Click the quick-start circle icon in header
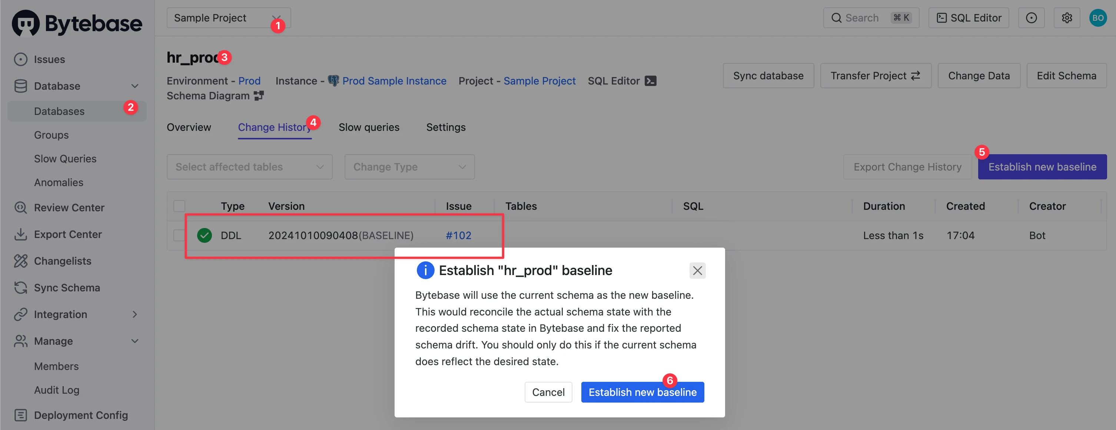The image size is (1116, 430). pyautogui.click(x=1031, y=18)
